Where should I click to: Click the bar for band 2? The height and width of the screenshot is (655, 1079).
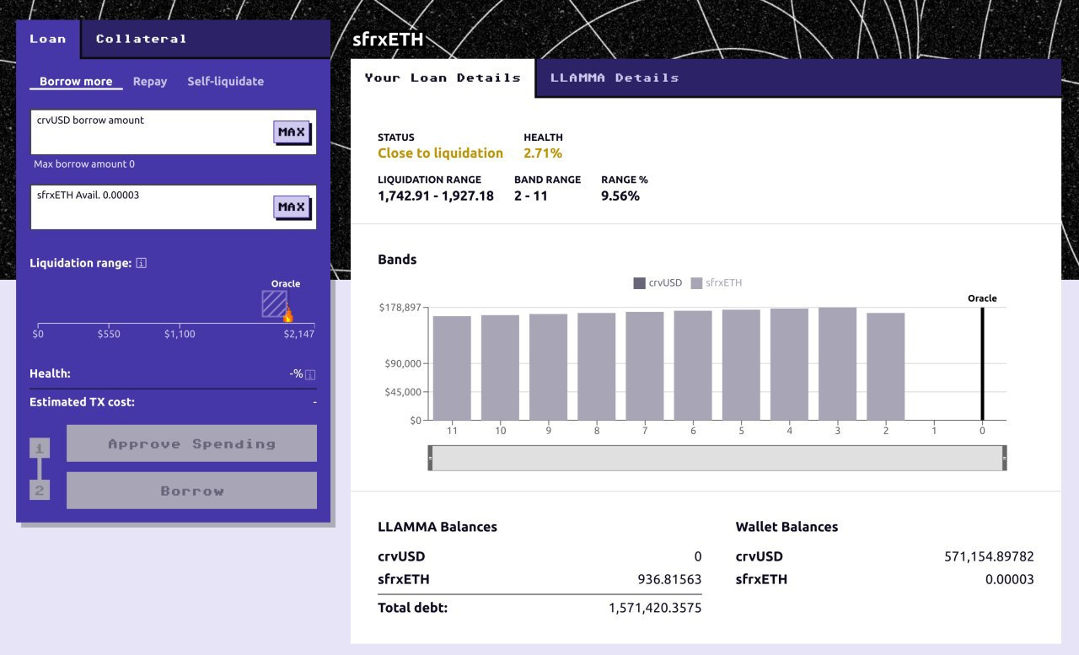[885, 367]
